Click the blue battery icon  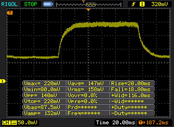tap(48, 4)
